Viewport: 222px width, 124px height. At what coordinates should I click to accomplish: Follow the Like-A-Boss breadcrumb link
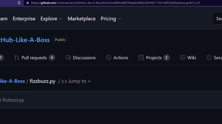pyautogui.click(x=12, y=81)
